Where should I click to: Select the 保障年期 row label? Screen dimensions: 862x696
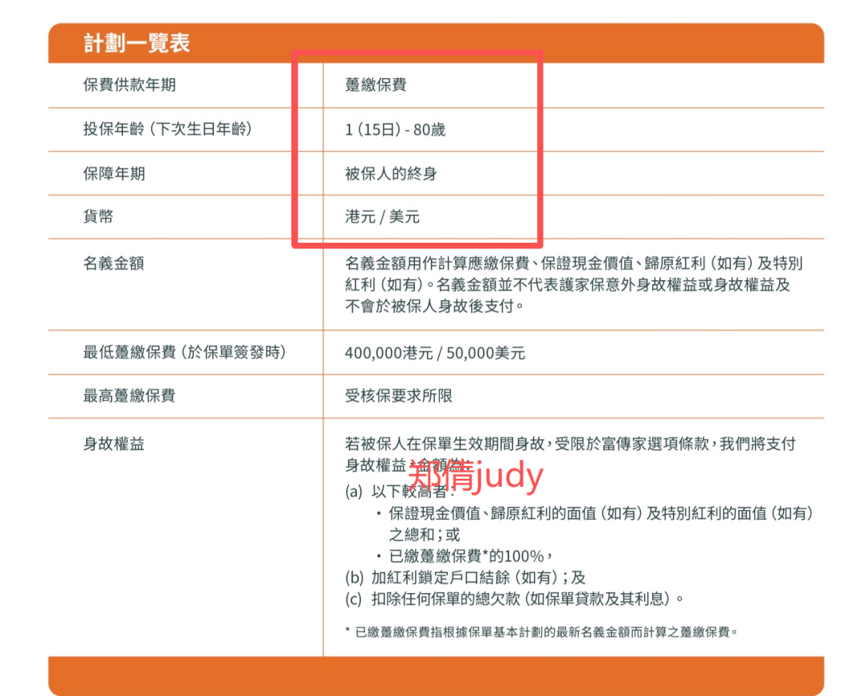(114, 173)
